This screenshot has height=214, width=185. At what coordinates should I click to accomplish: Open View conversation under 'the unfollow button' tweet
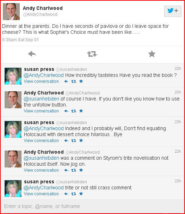point(41,111)
